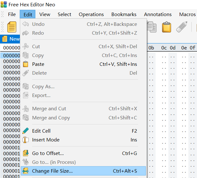Open the Macros menu

click(187, 14)
